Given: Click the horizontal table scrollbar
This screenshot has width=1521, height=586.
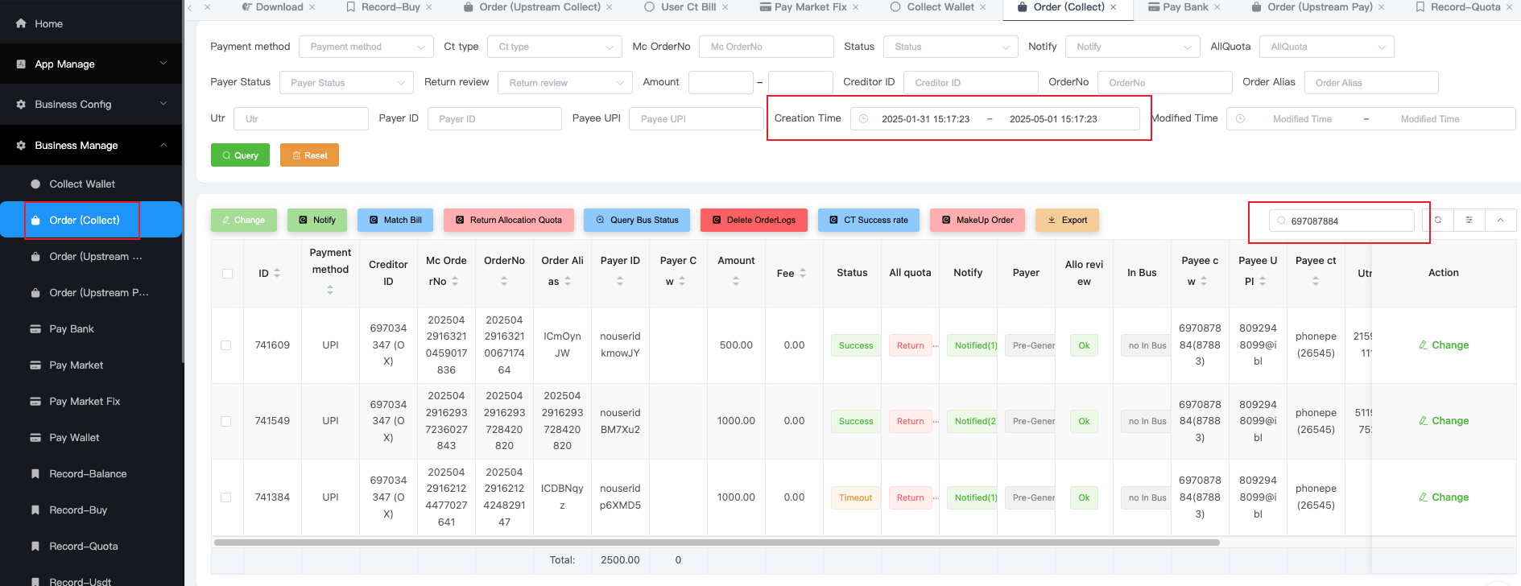Looking at the screenshot, I should [x=717, y=543].
